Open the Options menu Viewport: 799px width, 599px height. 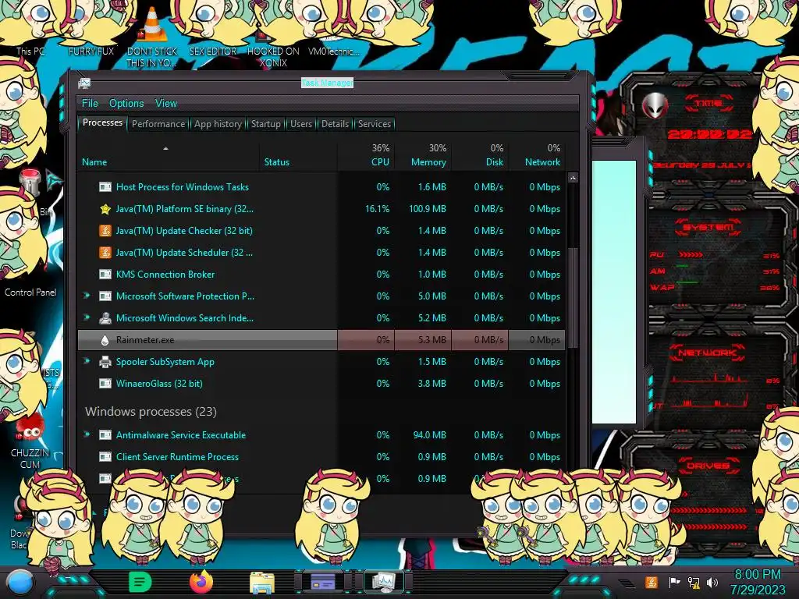coord(126,104)
